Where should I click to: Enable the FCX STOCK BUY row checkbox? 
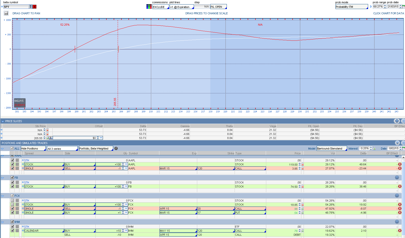coord(12,205)
